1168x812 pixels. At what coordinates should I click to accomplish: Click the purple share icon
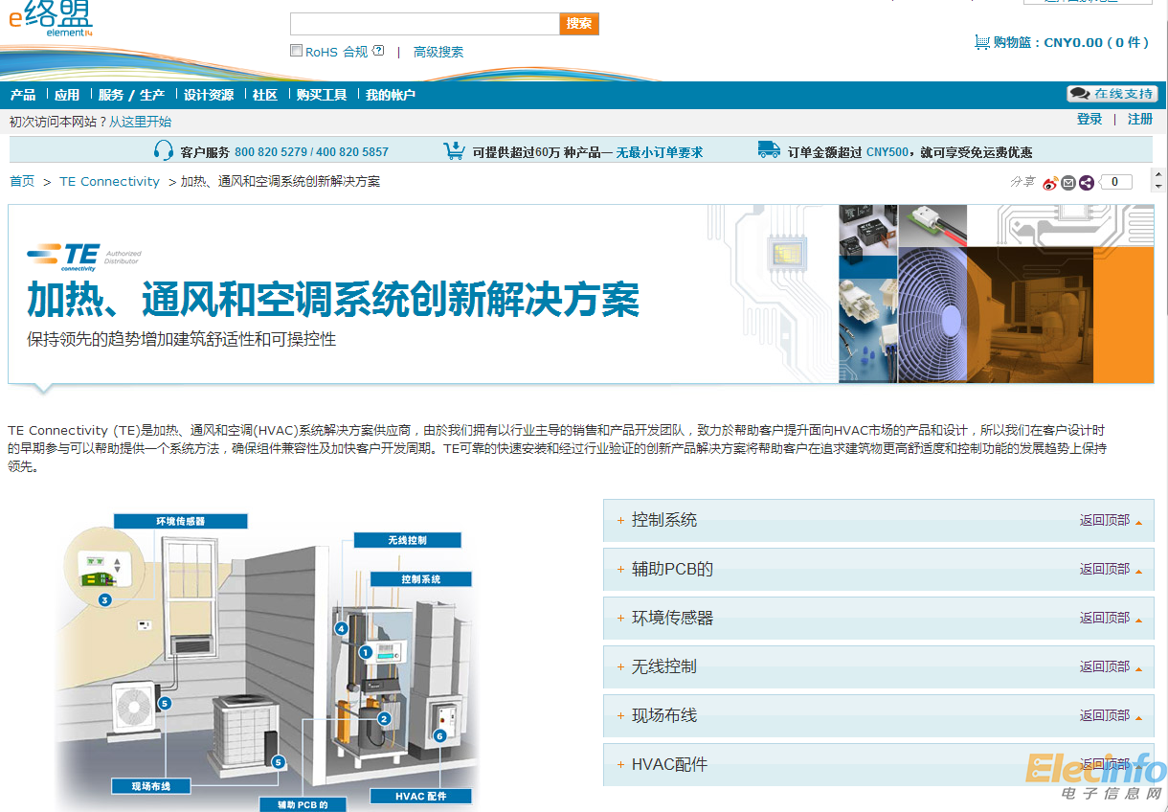tap(1087, 183)
